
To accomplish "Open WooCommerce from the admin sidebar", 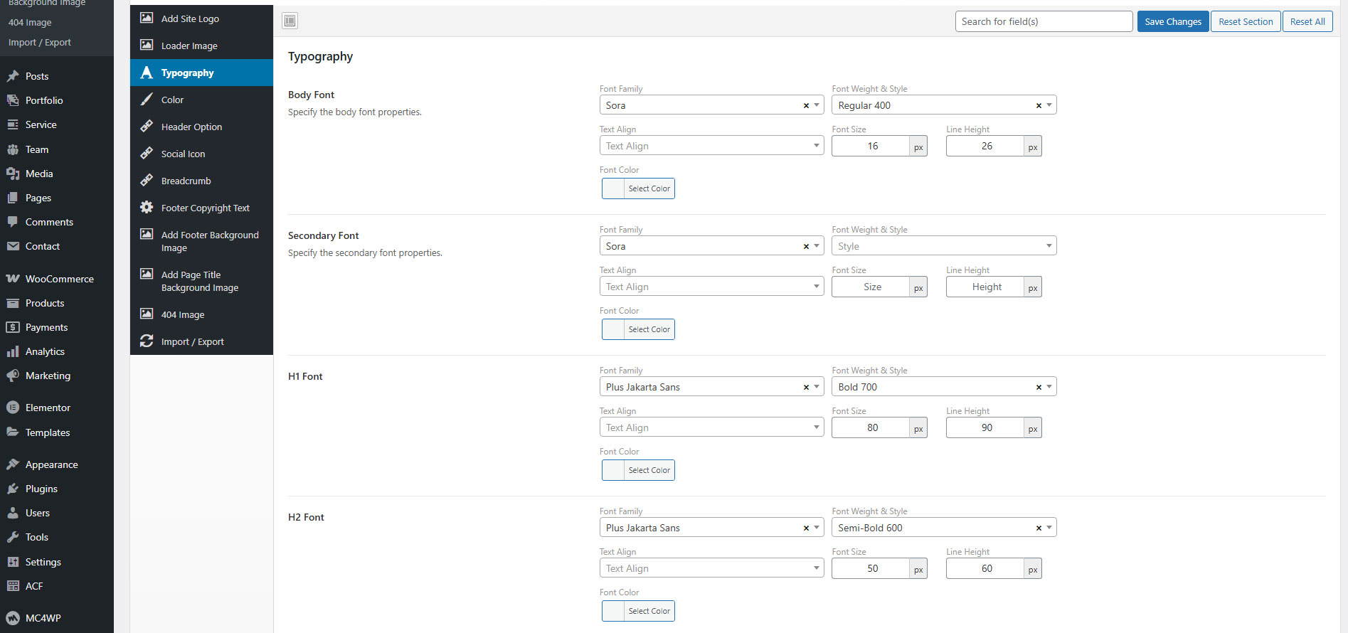I will [59, 279].
